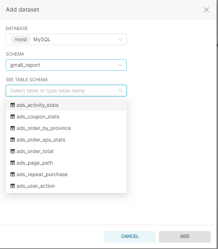This screenshot has width=218, height=249.
Task: Click the table icon beside ads_order_spu_stats
Action: pyautogui.click(x=13, y=140)
